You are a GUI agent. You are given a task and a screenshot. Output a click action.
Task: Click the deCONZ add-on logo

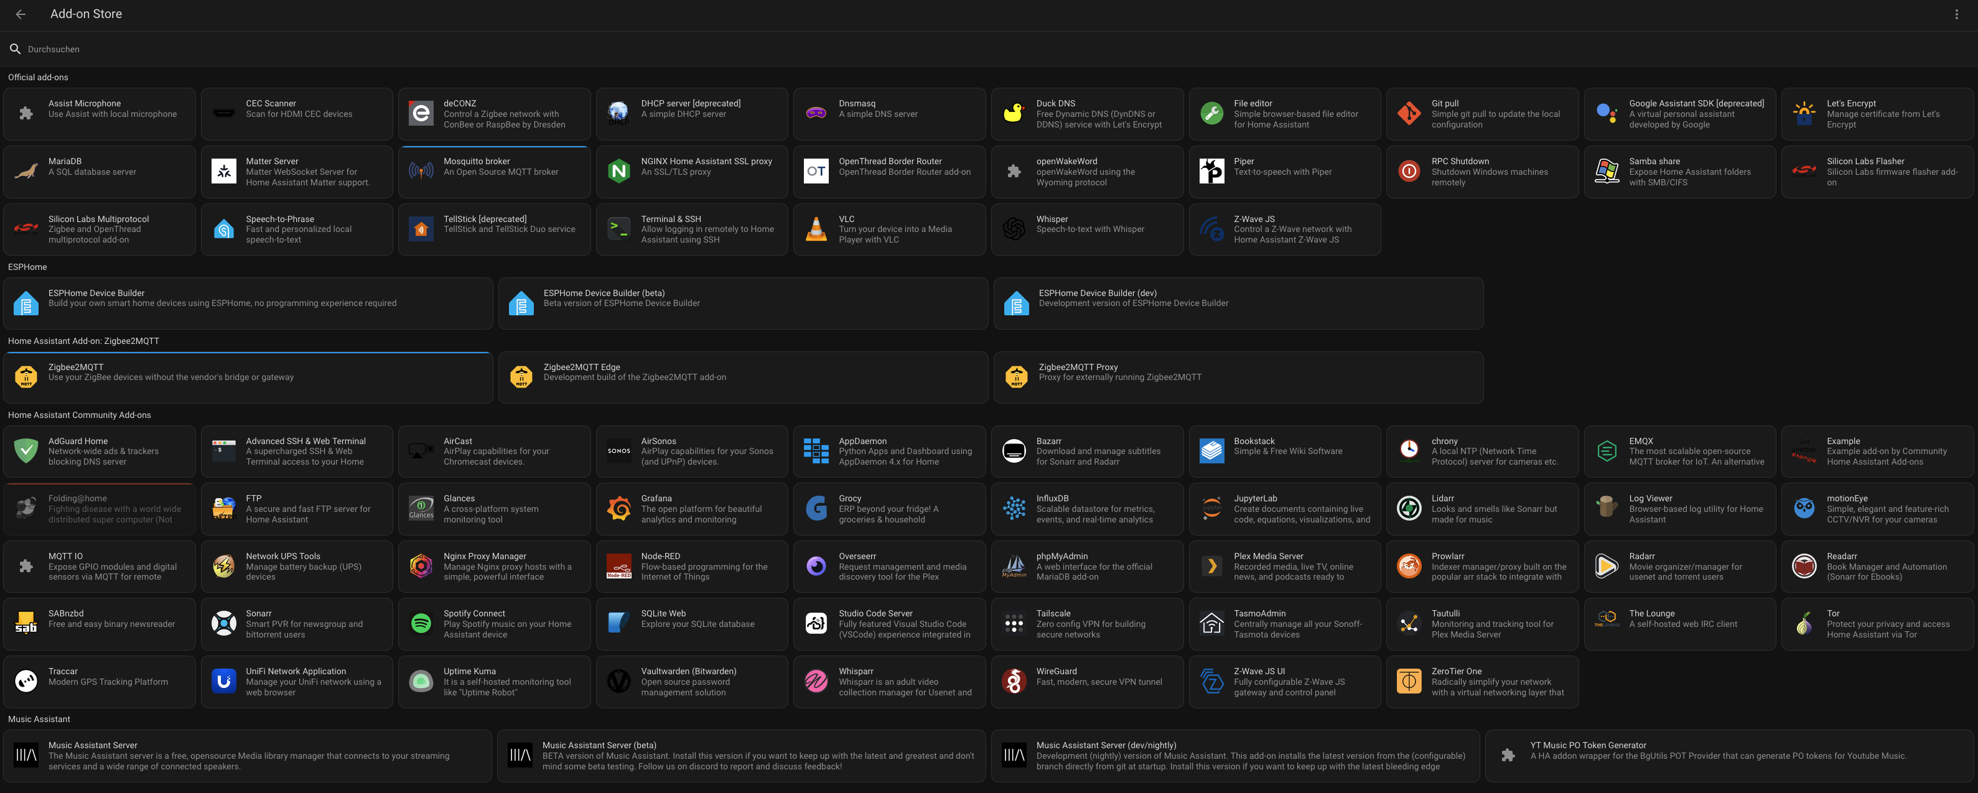(421, 114)
